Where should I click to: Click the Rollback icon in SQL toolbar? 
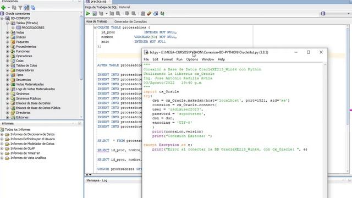tap(134, 13)
